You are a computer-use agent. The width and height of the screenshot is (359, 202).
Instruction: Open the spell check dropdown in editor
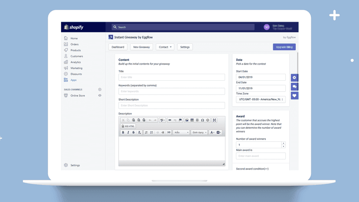click(163, 120)
